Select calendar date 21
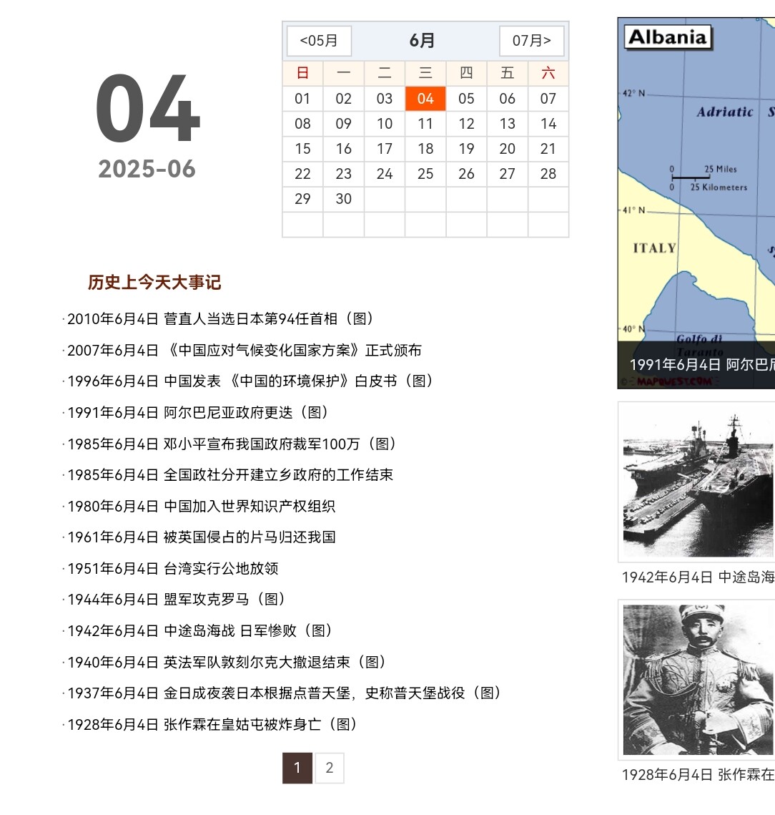Image resolution: width=775 pixels, height=815 pixels. (548, 149)
